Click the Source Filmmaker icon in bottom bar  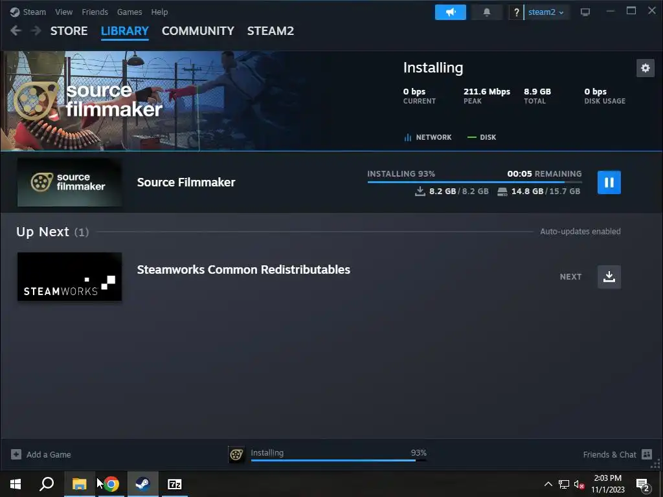pyautogui.click(x=236, y=455)
